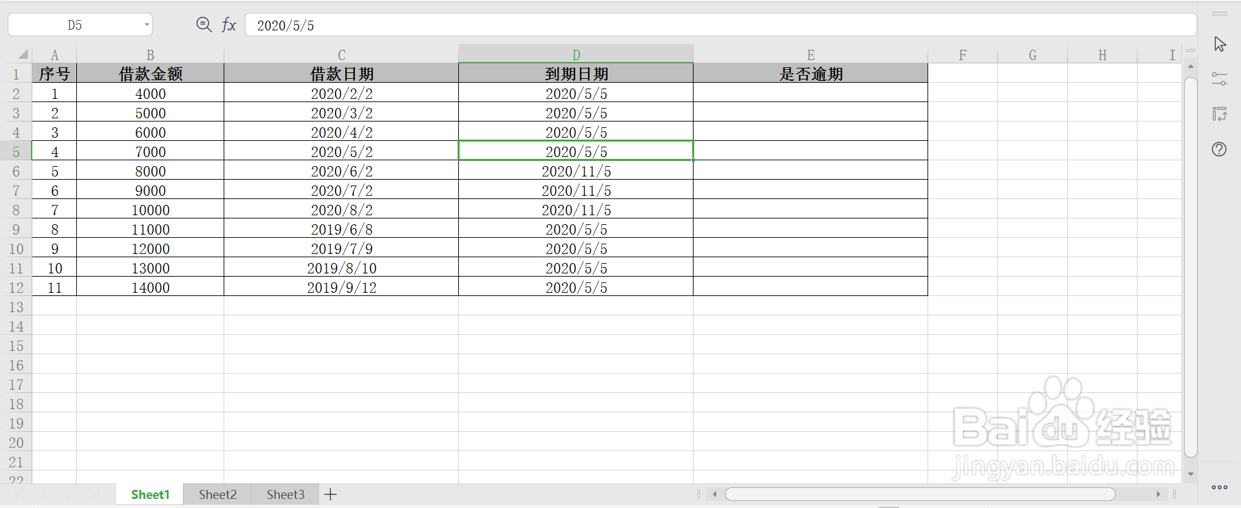Select the cell containing 2020/6/2

(341, 170)
